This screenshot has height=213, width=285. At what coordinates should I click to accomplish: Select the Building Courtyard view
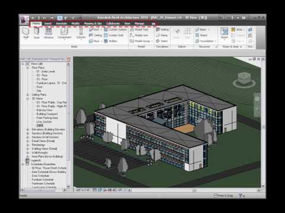tap(47, 114)
